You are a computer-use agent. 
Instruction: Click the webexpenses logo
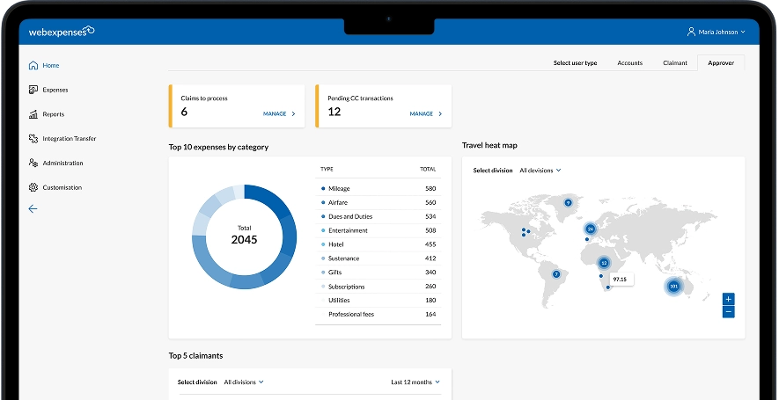(62, 32)
